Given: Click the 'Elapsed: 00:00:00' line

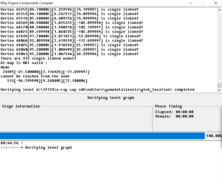Looking at the screenshot, I should 174,112.
